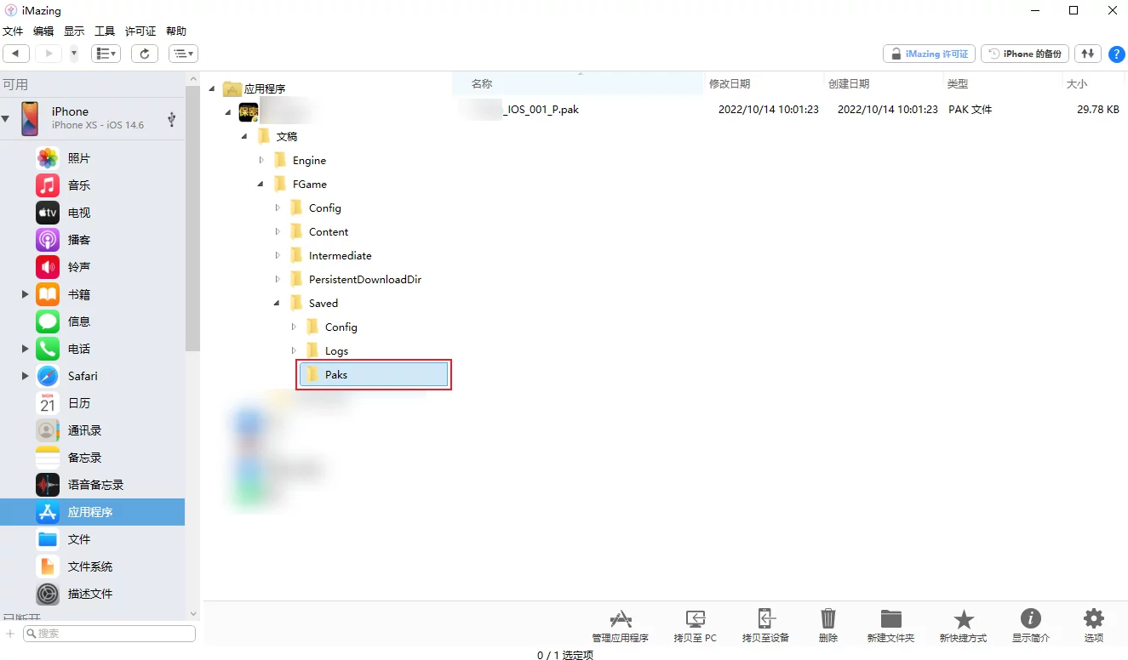Click the 管理应用程序 icon
Image resolution: width=1128 pixels, height=660 pixels.
pos(621,619)
